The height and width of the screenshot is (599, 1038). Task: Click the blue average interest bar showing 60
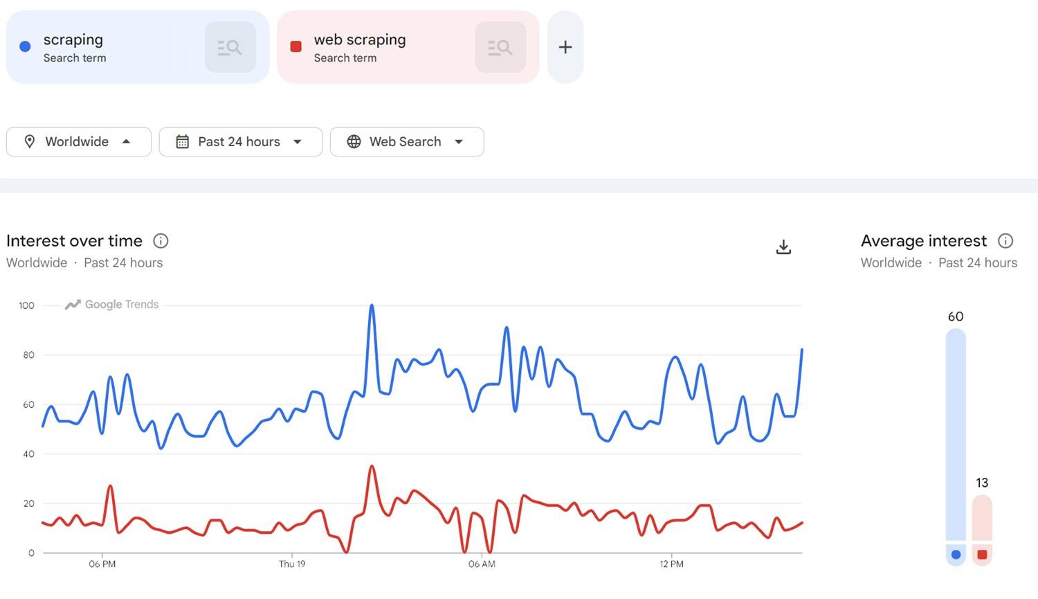pyautogui.click(x=955, y=436)
